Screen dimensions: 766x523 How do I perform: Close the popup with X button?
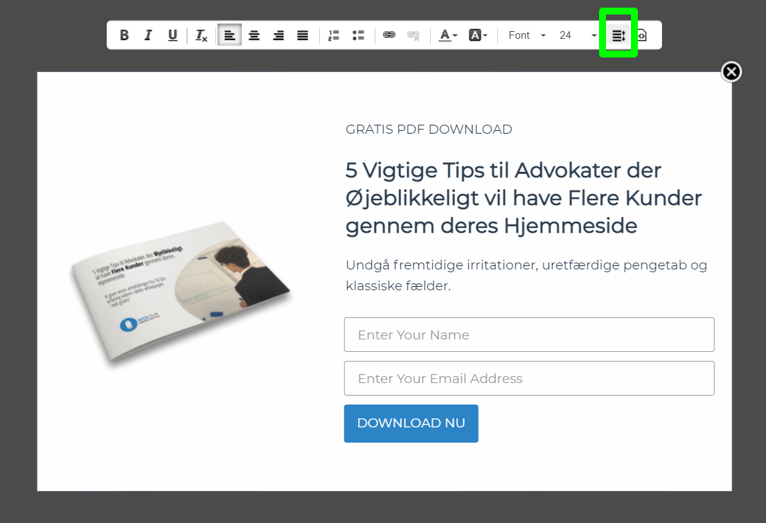731,71
